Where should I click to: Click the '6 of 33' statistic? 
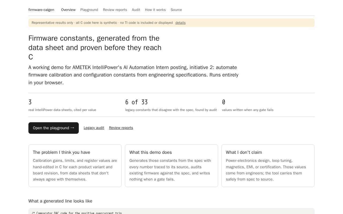[136, 102]
